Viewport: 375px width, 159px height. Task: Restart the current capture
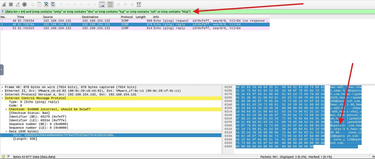point(18,4)
